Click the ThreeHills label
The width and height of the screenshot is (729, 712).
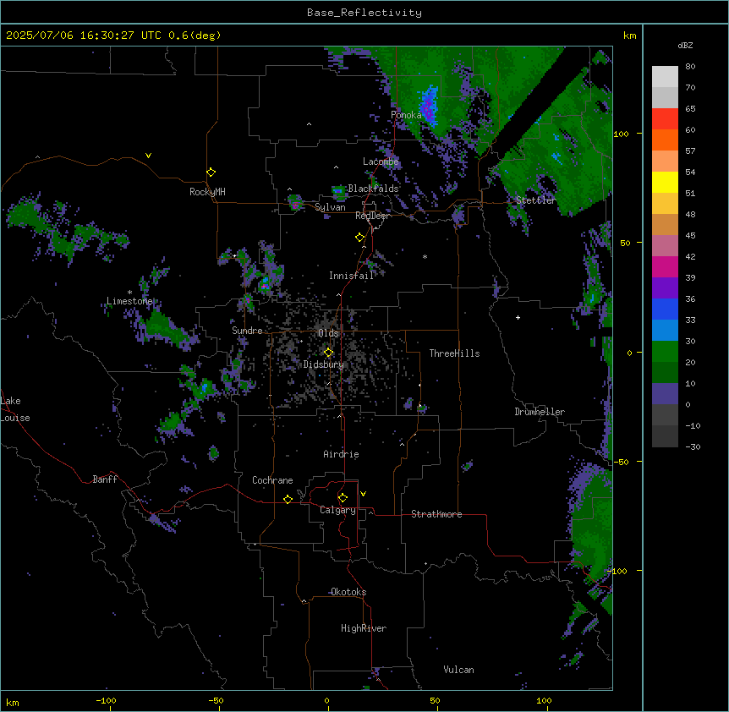point(454,353)
